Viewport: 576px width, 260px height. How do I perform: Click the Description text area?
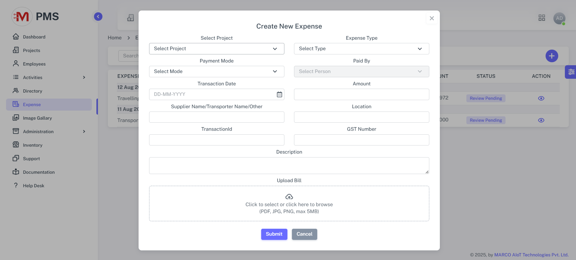(x=289, y=166)
